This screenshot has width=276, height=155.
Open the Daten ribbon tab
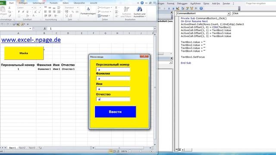(66, 3)
